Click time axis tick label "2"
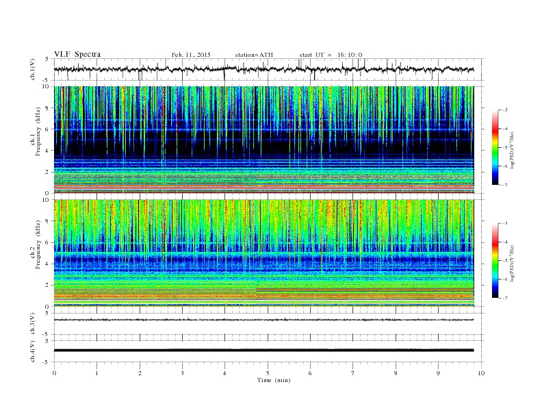Viewport: 542px width, 419px height. click(x=140, y=373)
